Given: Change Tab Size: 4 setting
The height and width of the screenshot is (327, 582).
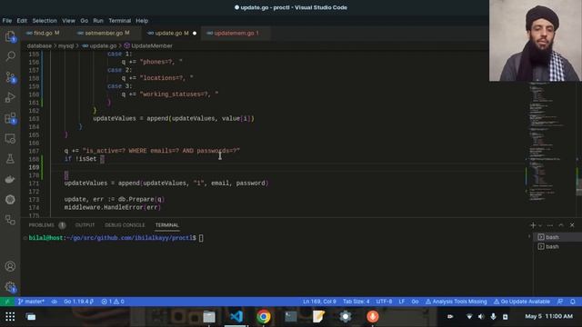Looking at the screenshot, I should tap(356, 302).
